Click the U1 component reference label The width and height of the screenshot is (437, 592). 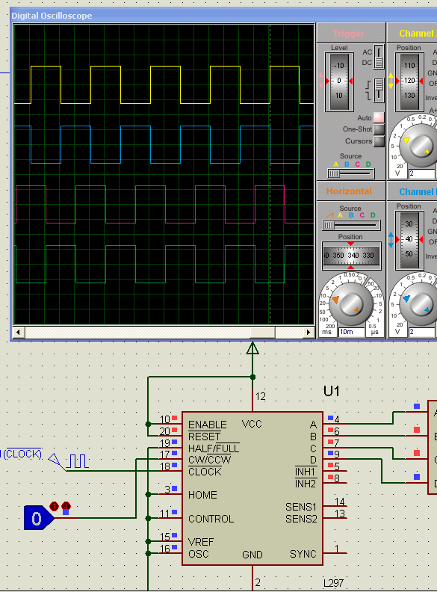point(332,391)
